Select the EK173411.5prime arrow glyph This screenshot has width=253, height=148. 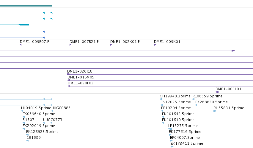(172, 147)
